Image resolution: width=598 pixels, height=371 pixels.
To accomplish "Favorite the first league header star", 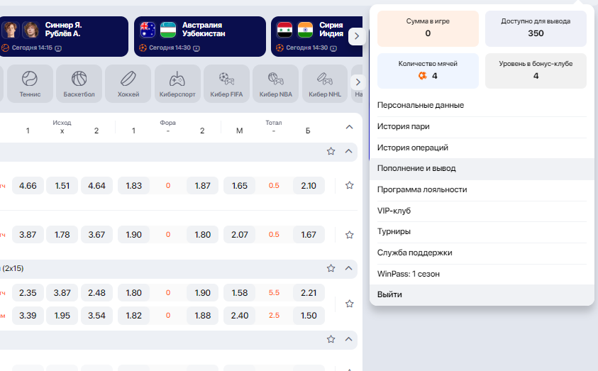I will tap(331, 151).
